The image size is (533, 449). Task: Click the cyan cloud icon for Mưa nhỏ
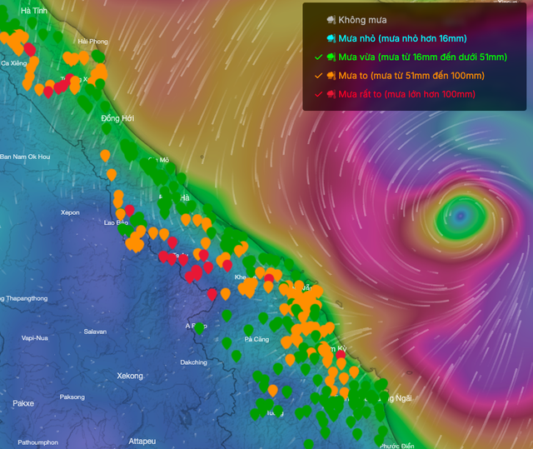pyautogui.click(x=331, y=38)
